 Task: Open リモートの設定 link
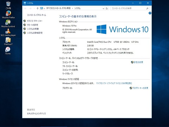(x=32, y=25)
